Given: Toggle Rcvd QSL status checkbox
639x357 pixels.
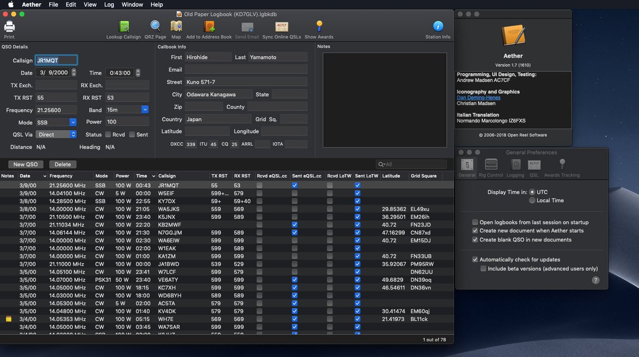Looking at the screenshot, I should coord(108,135).
